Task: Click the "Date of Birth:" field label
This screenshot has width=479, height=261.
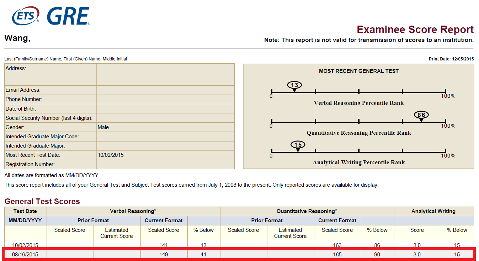Action: (x=21, y=108)
